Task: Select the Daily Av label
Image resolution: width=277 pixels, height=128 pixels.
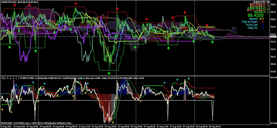Action: click(x=253, y=28)
